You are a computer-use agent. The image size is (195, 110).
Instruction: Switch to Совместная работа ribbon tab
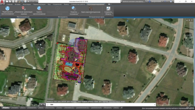tap(78, 4)
